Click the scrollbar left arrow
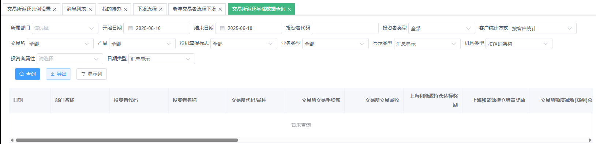Viewport: 596px width, 144px height. pyautogui.click(x=12, y=140)
